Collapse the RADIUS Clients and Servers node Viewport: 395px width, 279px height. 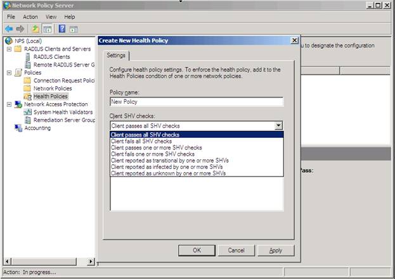[x=8, y=49]
